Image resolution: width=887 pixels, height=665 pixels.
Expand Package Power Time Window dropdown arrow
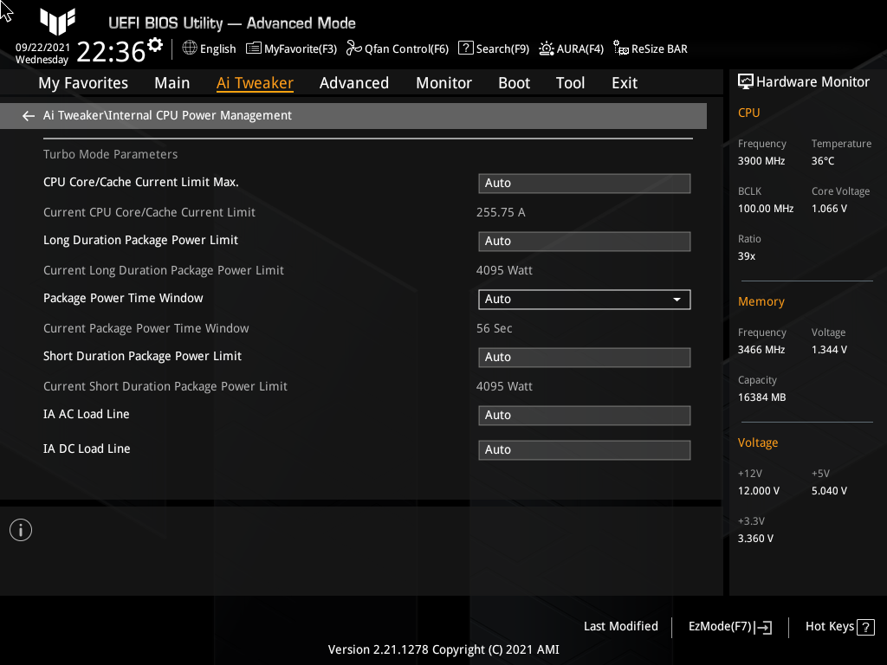coord(677,299)
